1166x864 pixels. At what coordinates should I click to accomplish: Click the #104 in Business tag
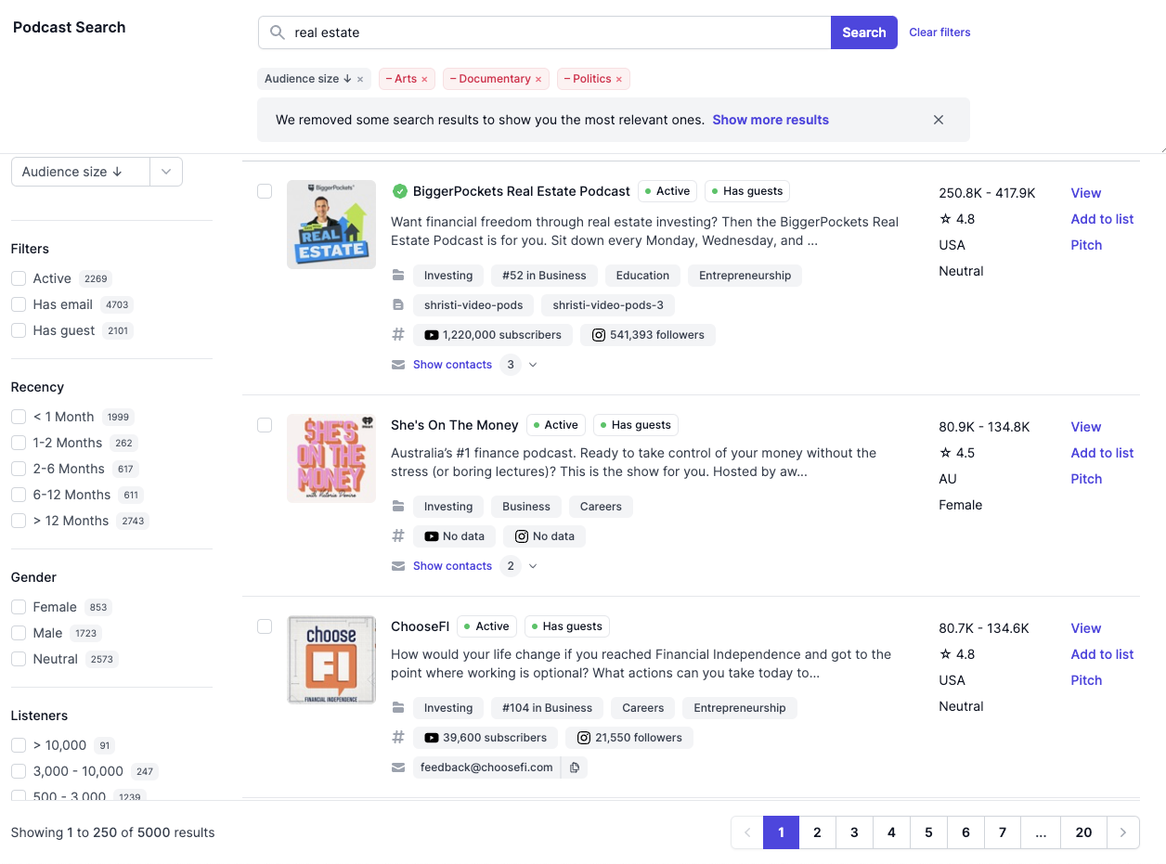click(x=547, y=708)
